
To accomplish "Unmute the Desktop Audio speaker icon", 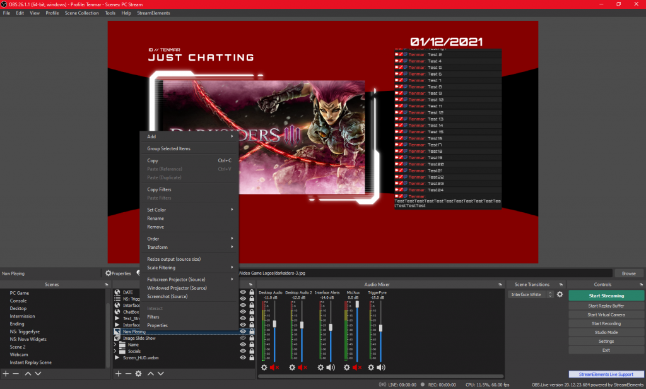I will 274,368.
